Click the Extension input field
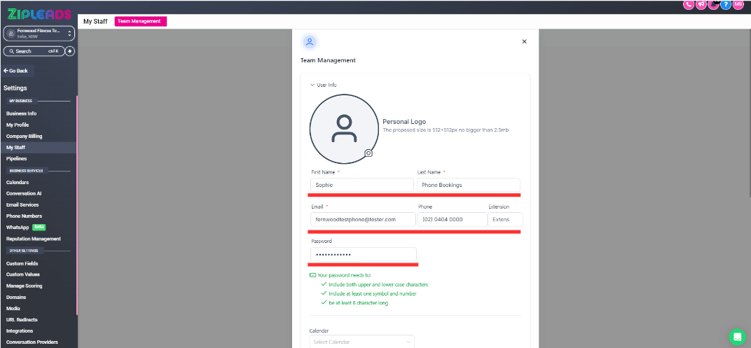This screenshot has width=751, height=348. click(x=505, y=219)
